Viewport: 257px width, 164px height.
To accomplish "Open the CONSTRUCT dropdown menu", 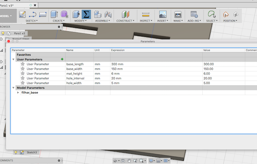I will click(x=125, y=21).
